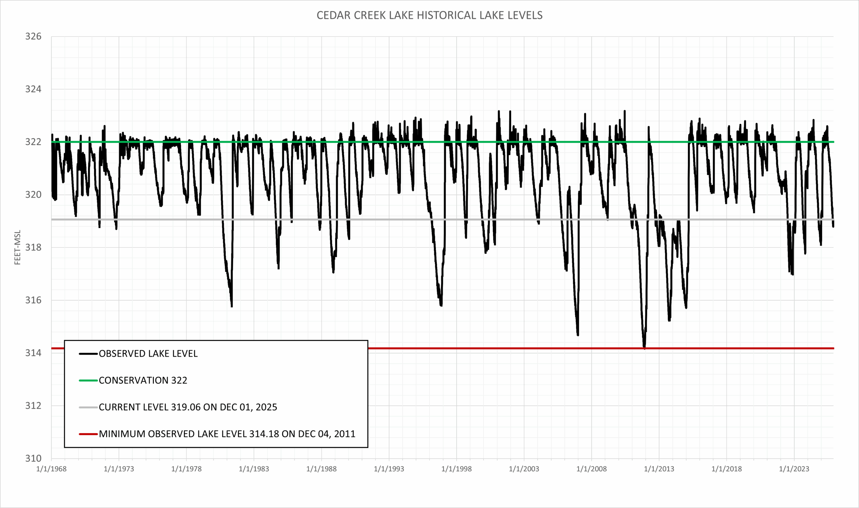
Task: Click the 1/1/1983 x-axis date label
Action: tap(254, 469)
